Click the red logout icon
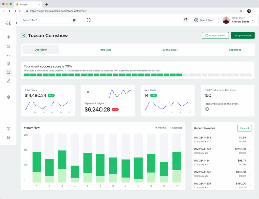This screenshot has height=199, width=259. pos(8,137)
